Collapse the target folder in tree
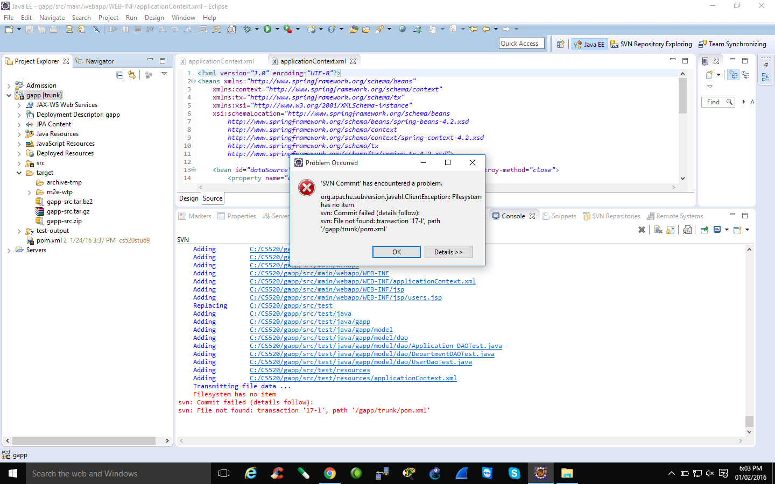The width and height of the screenshot is (775, 484). pyautogui.click(x=19, y=173)
